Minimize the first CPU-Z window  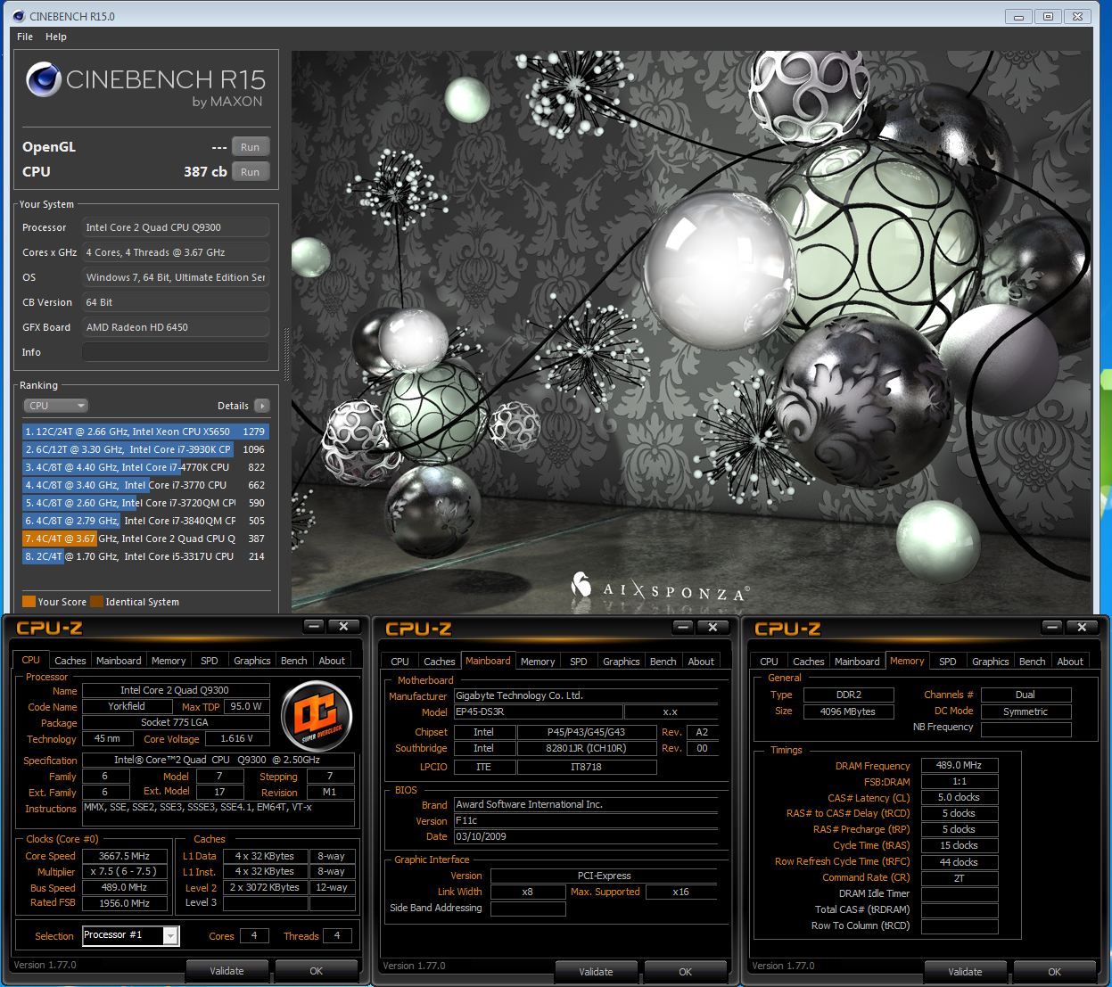(314, 627)
